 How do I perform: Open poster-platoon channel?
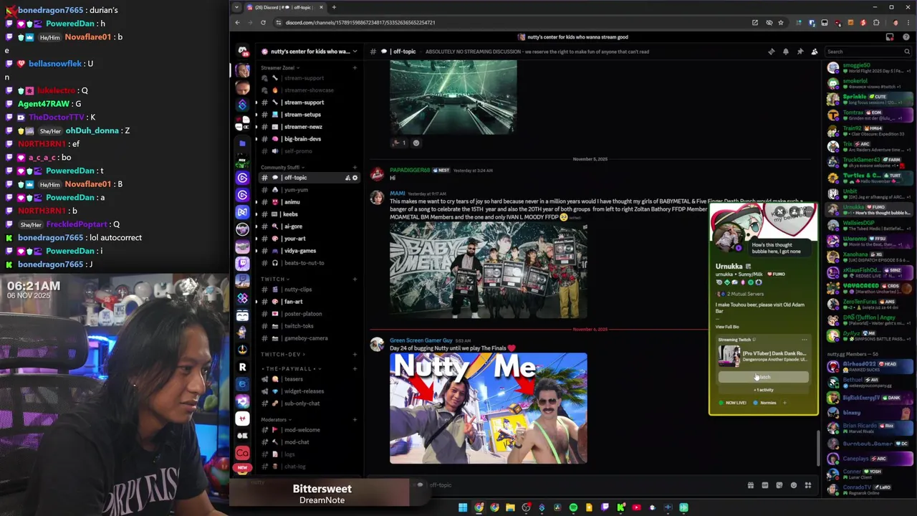308,314
